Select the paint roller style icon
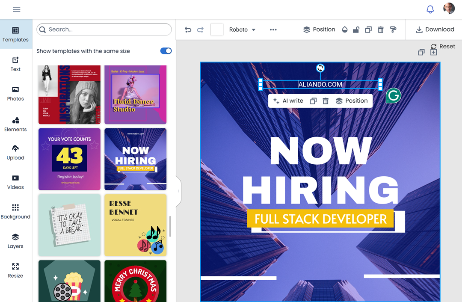The image size is (462, 302). 393,30
